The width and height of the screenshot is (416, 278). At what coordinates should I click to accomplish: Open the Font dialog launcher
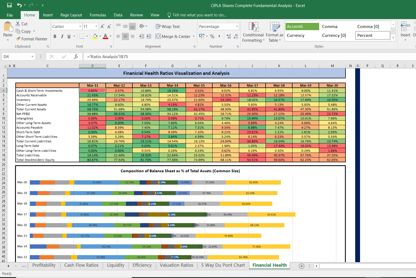[x=111, y=47]
